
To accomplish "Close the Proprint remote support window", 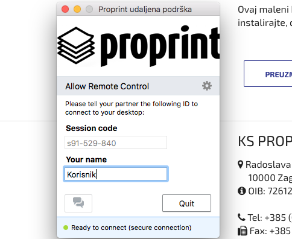I will pos(65,9).
